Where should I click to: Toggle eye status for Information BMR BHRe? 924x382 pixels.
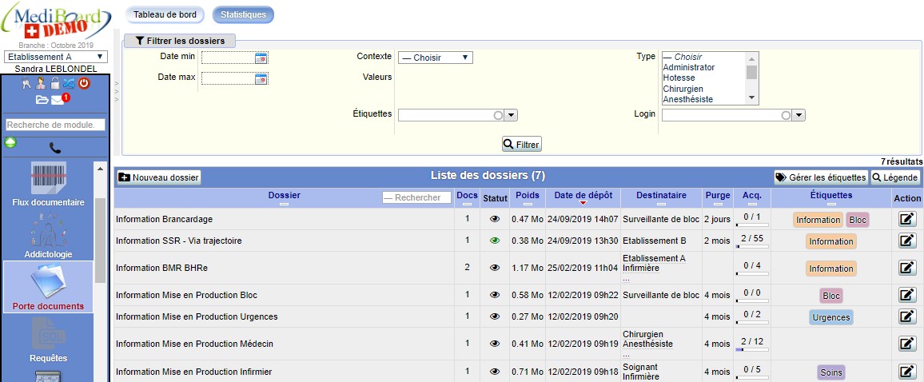coord(494,268)
